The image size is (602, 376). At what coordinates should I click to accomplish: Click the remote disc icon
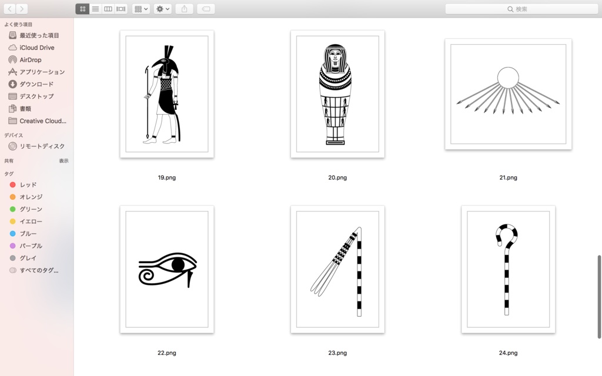(13, 146)
